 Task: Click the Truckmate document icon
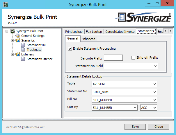click(23, 50)
